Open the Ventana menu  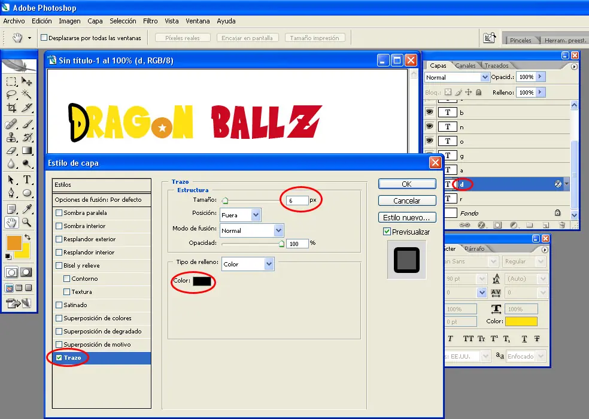click(x=198, y=21)
